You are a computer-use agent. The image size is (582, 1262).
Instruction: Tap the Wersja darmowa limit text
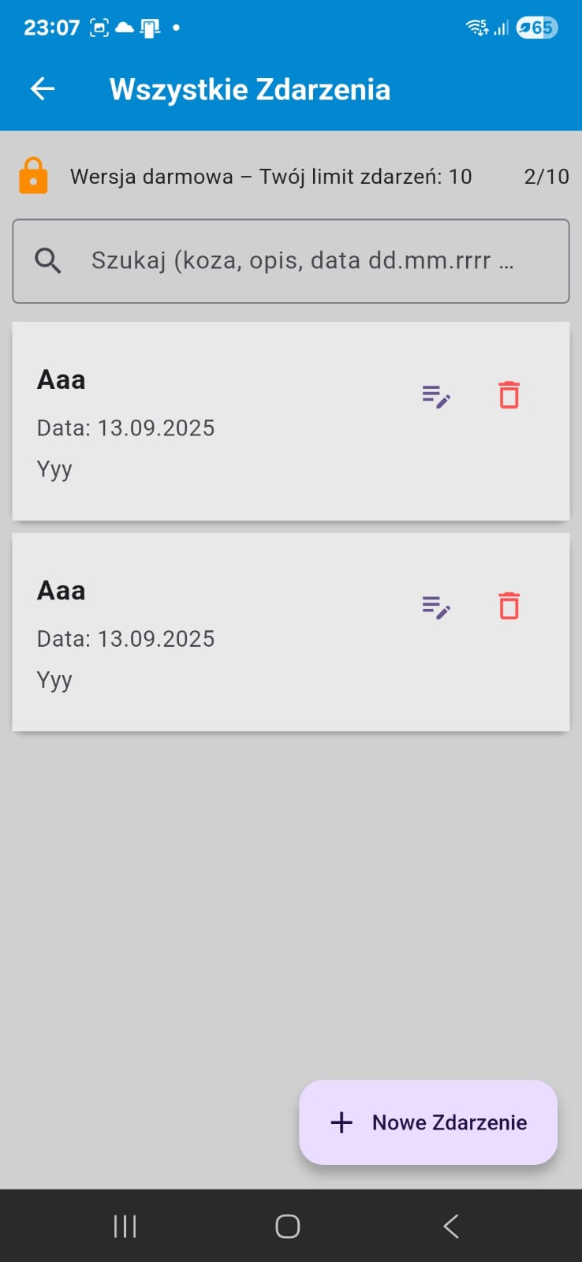tap(270, 177)
